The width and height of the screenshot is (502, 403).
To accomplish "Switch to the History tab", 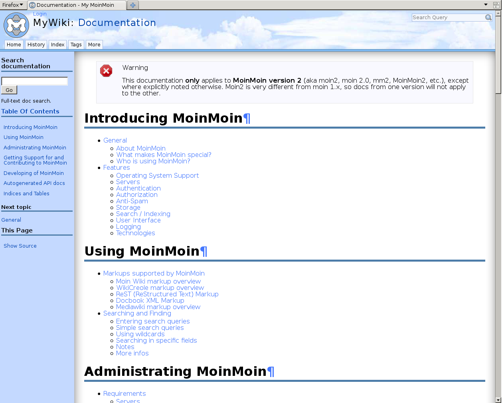I will [x=36, y=45].
